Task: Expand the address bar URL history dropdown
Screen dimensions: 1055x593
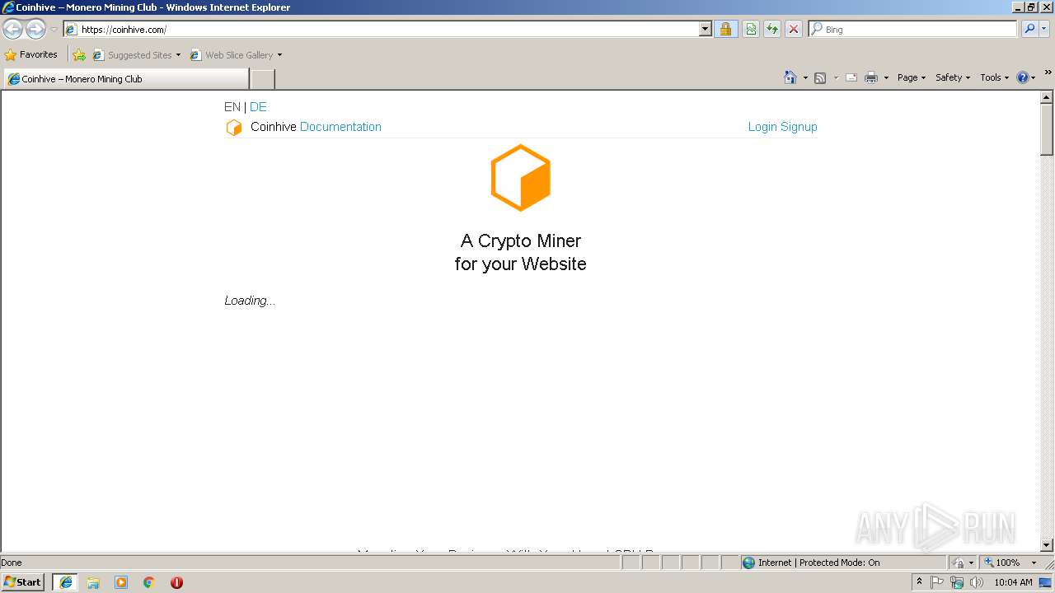Action: click(x=705, y=30)
